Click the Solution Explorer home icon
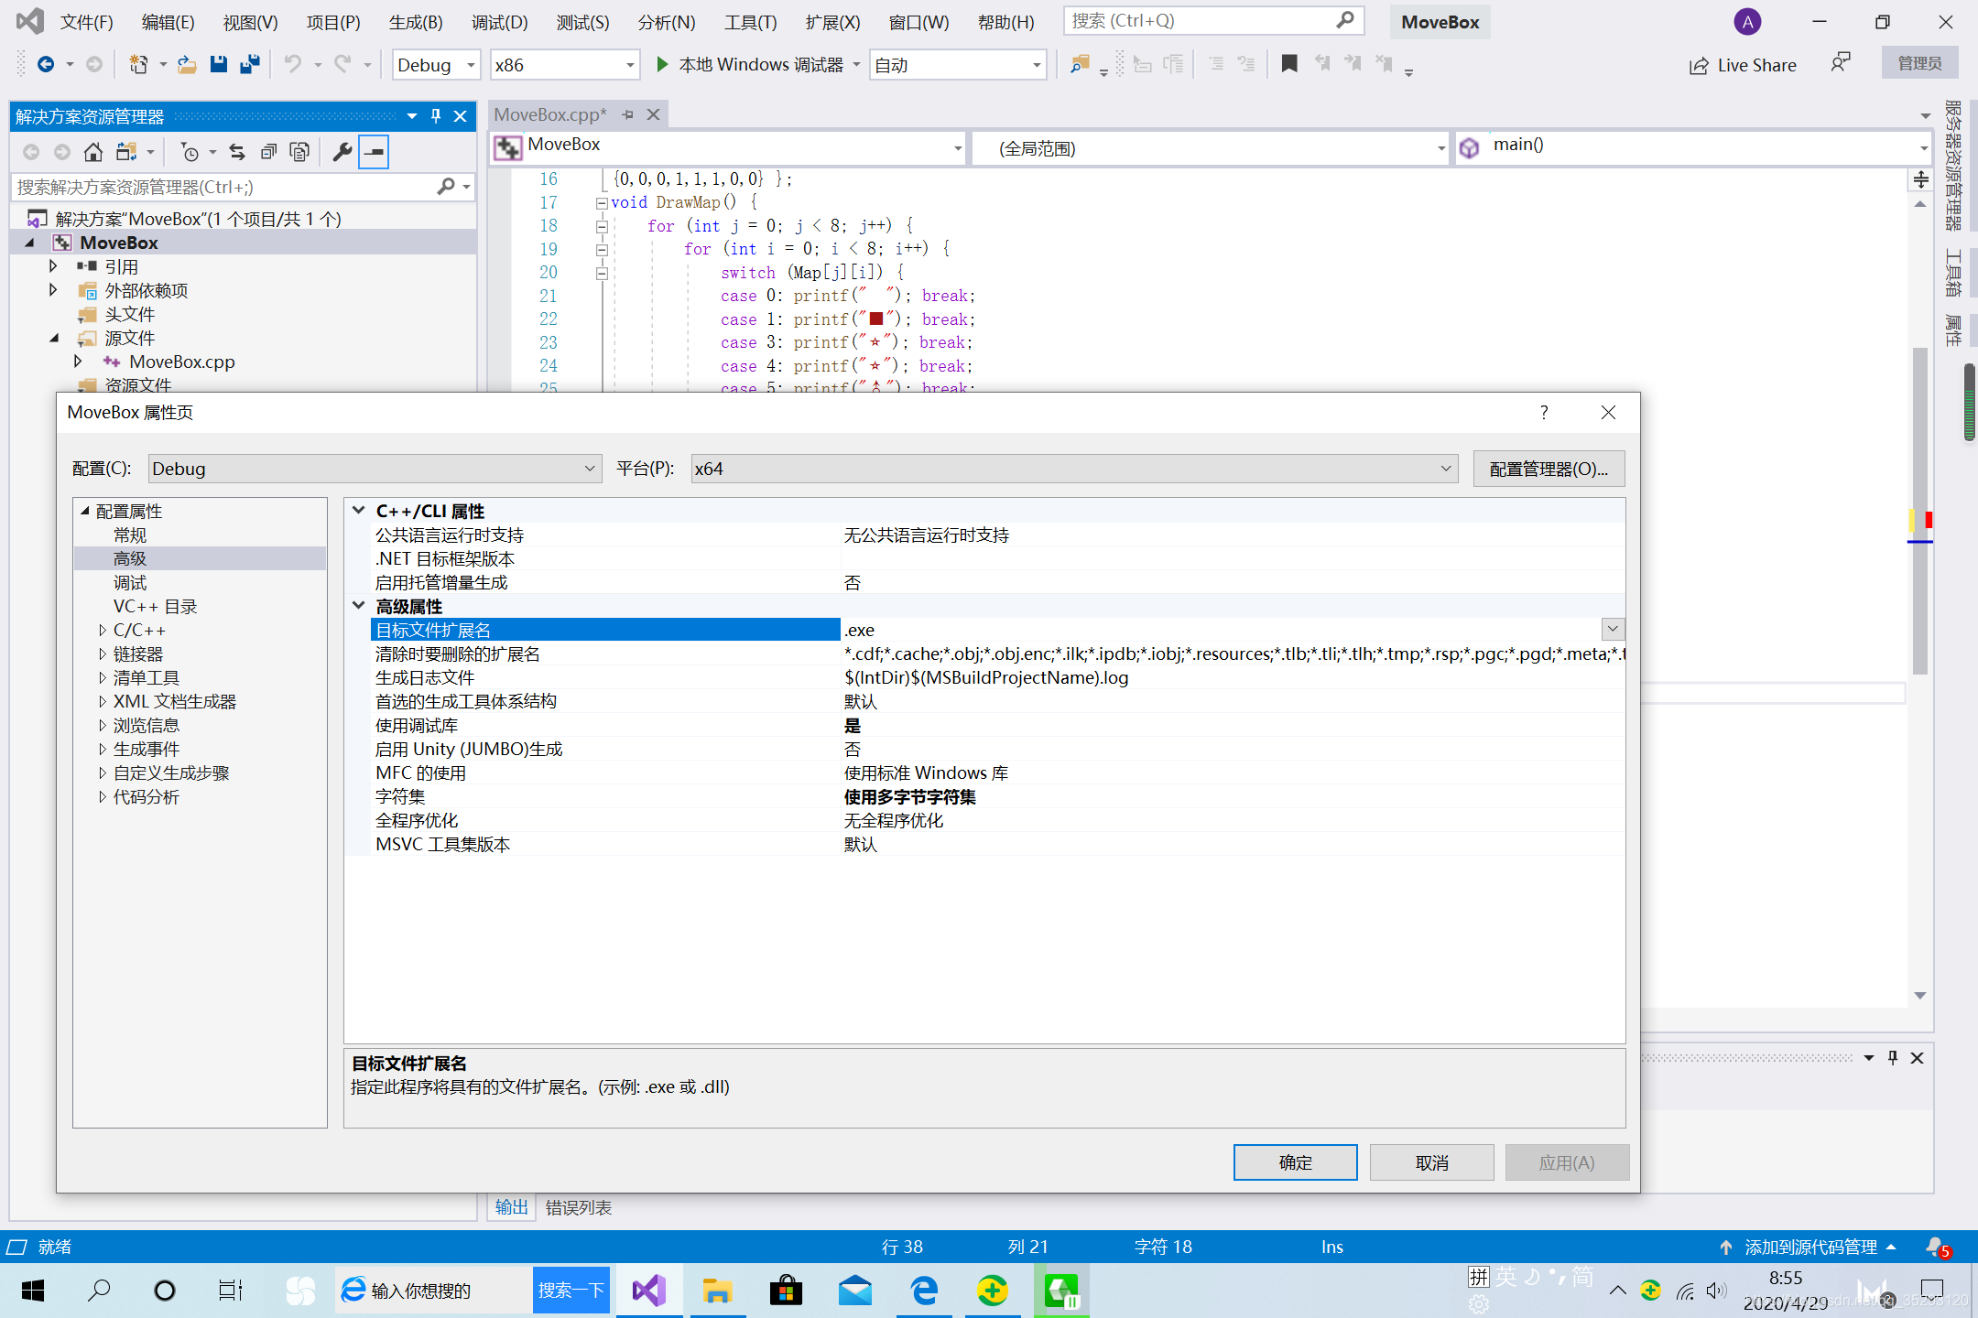 (92, 152)
